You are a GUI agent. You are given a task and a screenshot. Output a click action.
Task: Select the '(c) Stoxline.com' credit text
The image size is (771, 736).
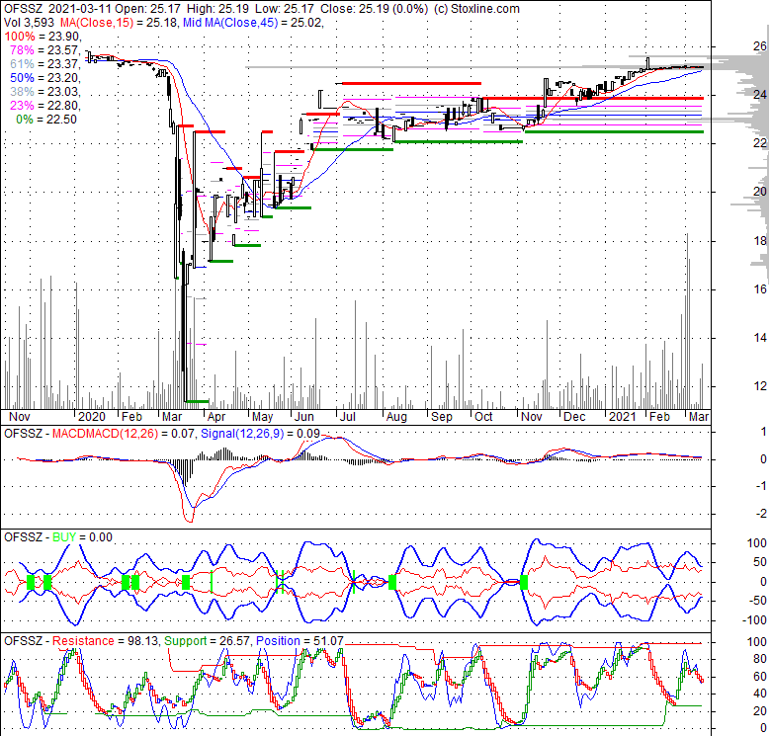[476, 8]
